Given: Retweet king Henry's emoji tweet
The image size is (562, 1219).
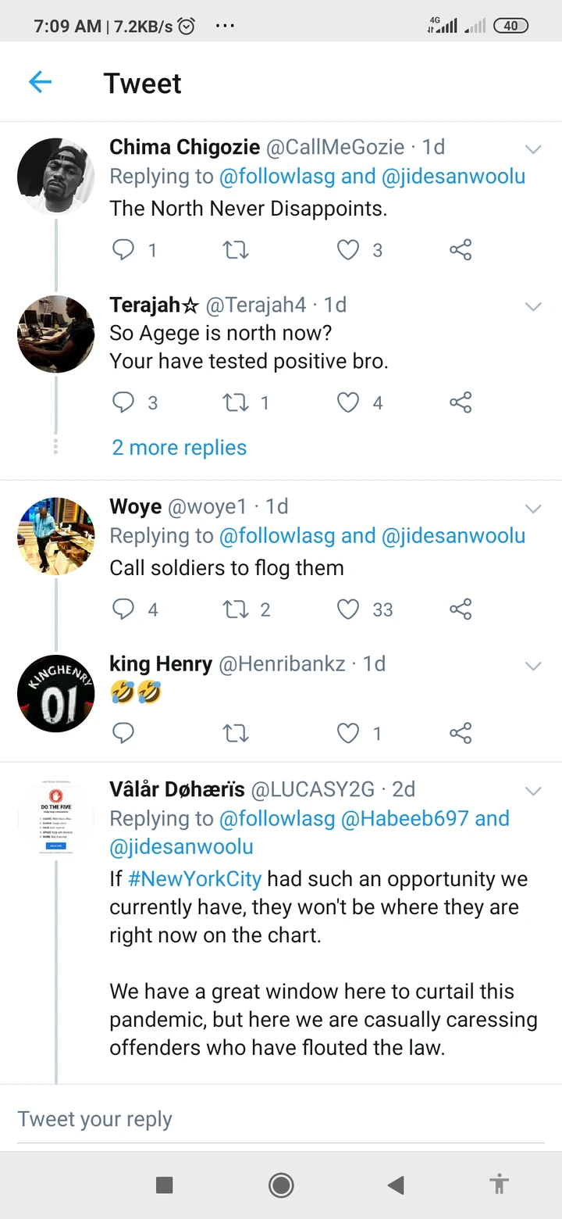Looking at the screenshot, I should click(x=235, y=733).
